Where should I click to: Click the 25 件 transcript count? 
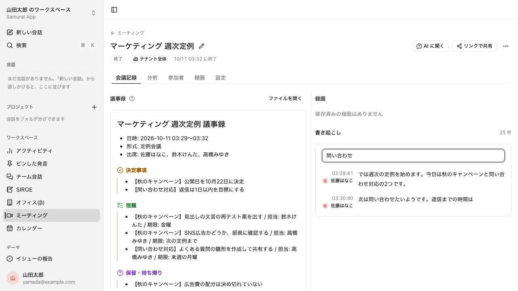[x=505, y=133]
